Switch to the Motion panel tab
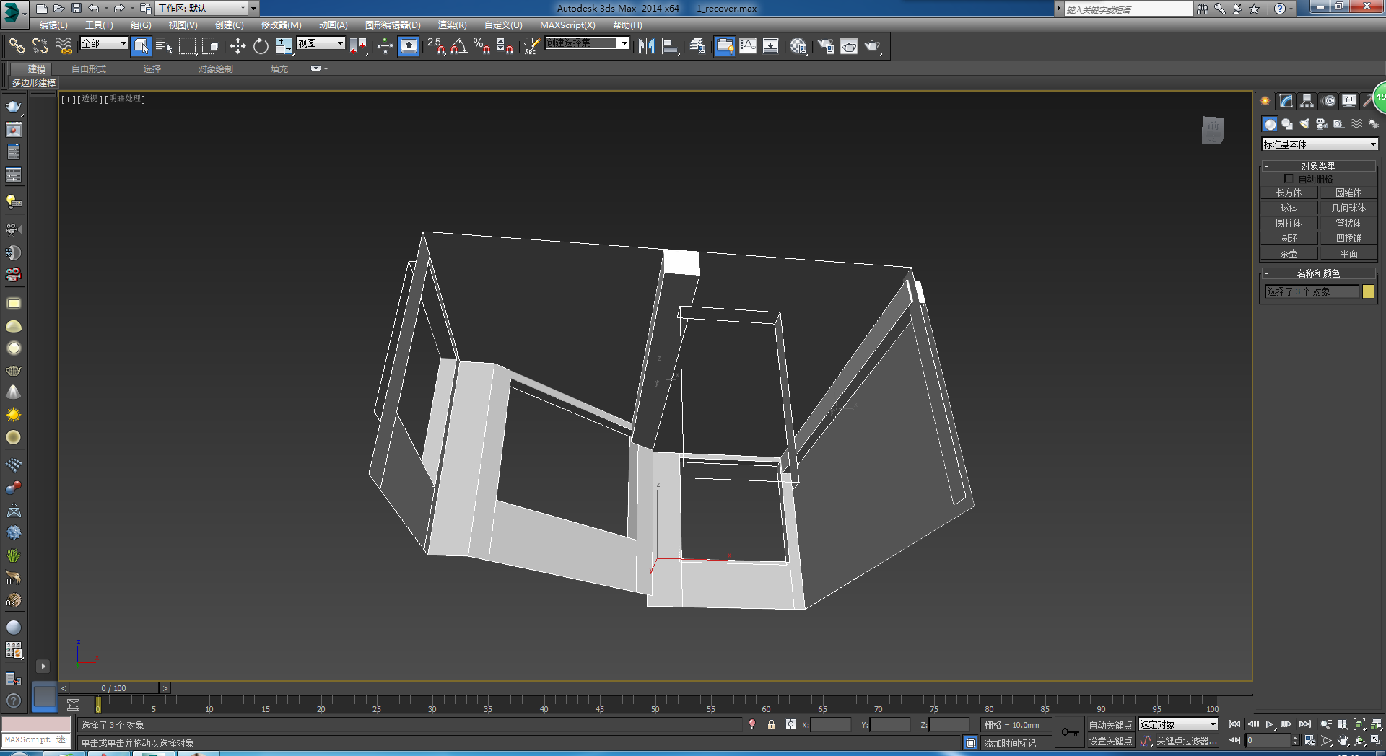Image resolution: width=1386 pixels, height=756 pixels. tap(1329, 101)
